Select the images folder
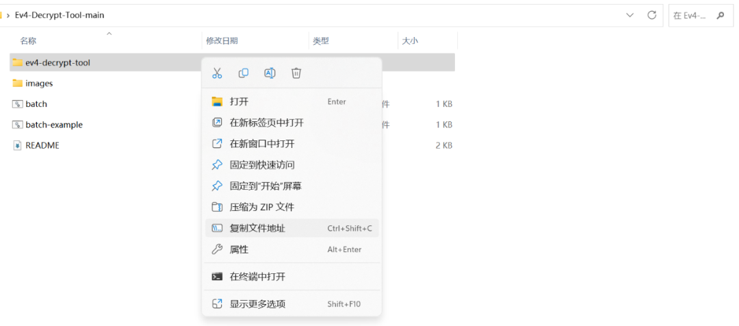This screenshot has width=739, height=326. 39,84
